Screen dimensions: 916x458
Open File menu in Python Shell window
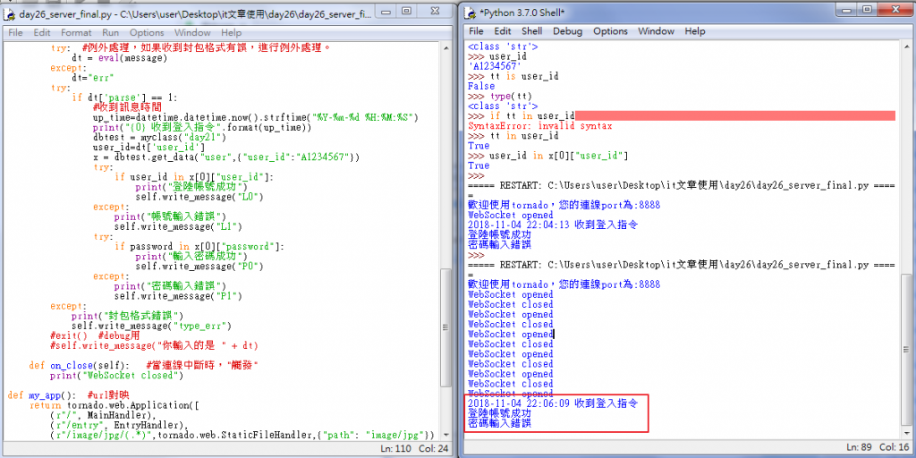coord(476,31)
